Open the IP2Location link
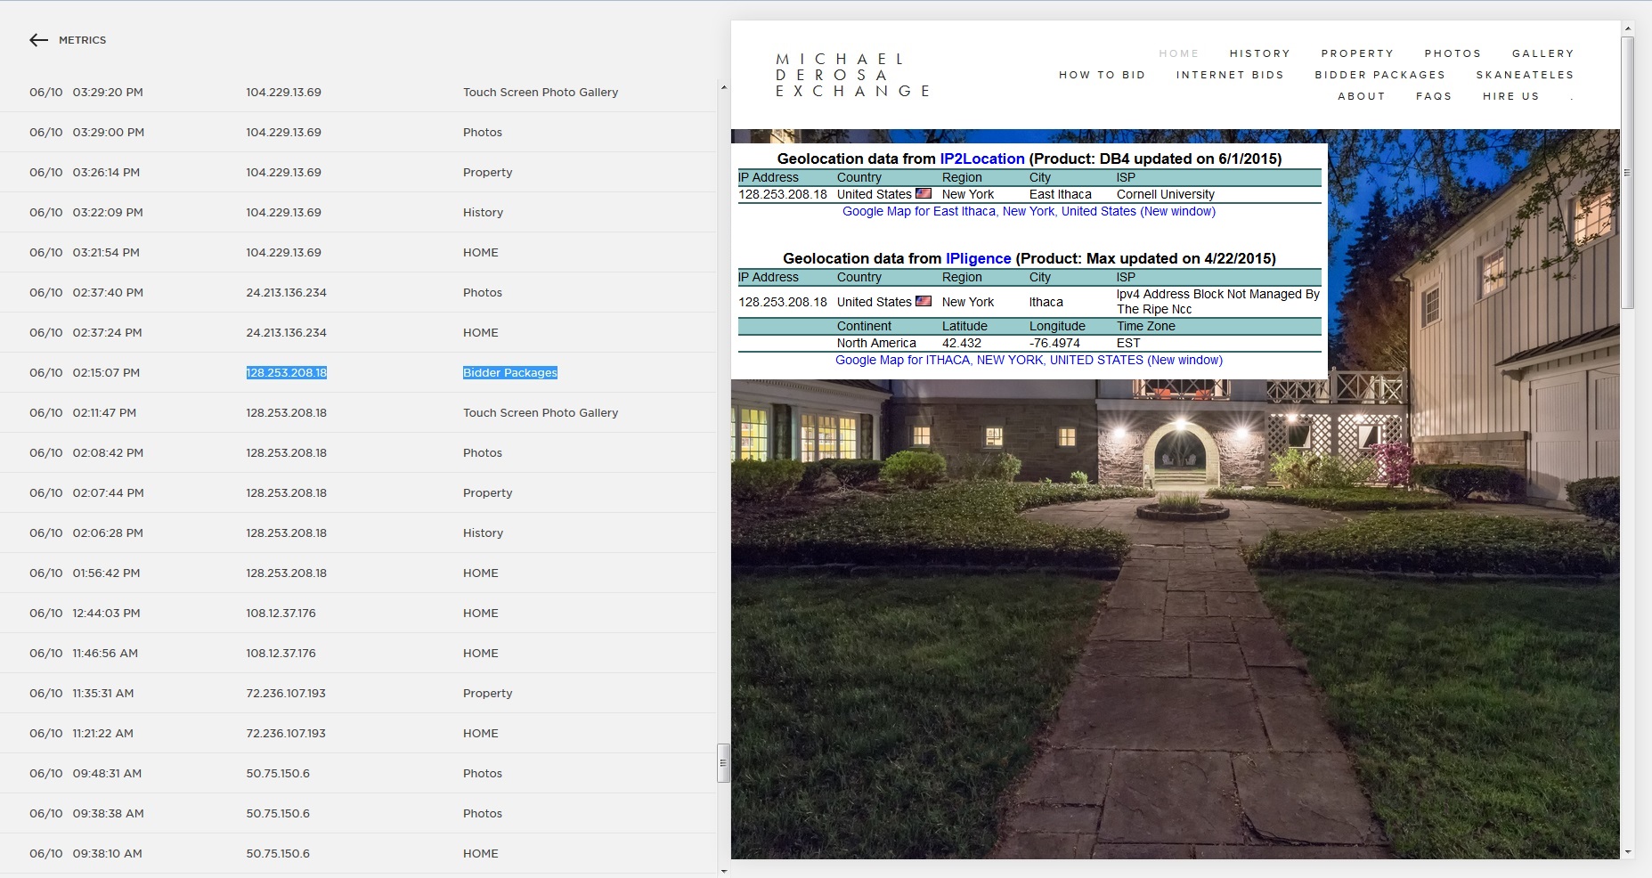This screenshot has height=878, width=1652. (982, 159)
